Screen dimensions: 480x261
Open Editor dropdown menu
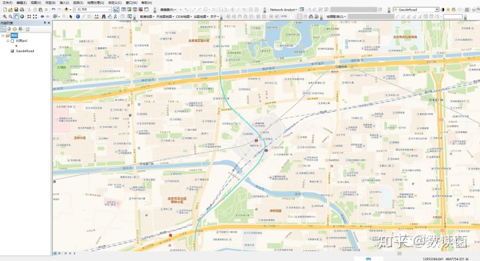click(x=168, y=9)
